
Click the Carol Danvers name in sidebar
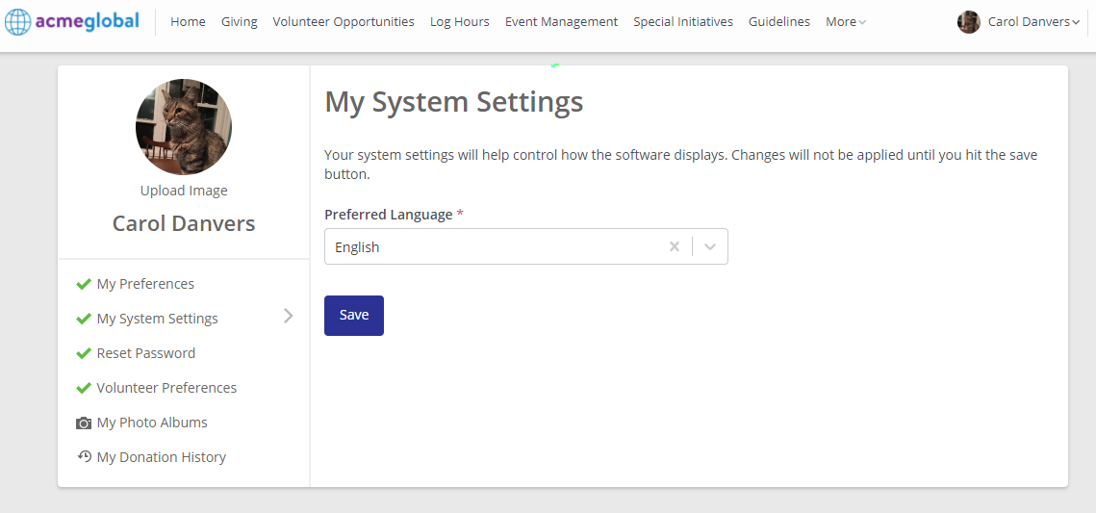(x=184, y=223)
